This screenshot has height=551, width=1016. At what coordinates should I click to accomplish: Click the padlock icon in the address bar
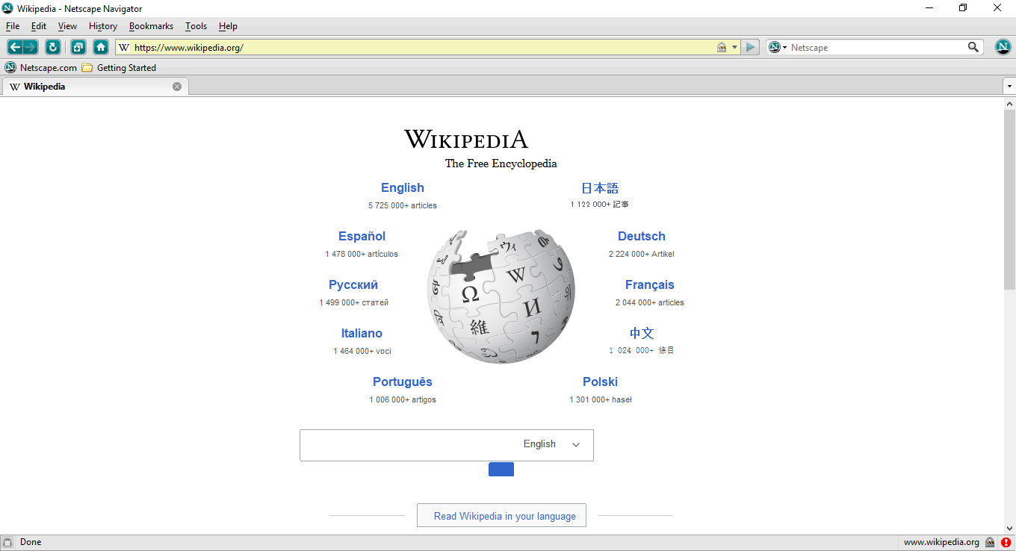[722, 47]
